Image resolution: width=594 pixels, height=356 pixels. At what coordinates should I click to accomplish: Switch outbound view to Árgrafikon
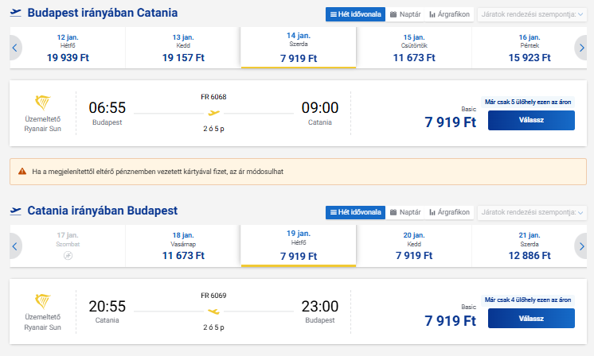[x=450, y=14]
